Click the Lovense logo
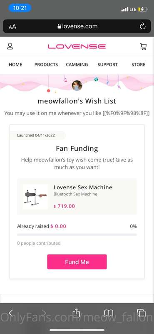 (77, 46)
